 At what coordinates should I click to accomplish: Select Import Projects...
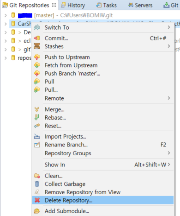coord(103,137)
